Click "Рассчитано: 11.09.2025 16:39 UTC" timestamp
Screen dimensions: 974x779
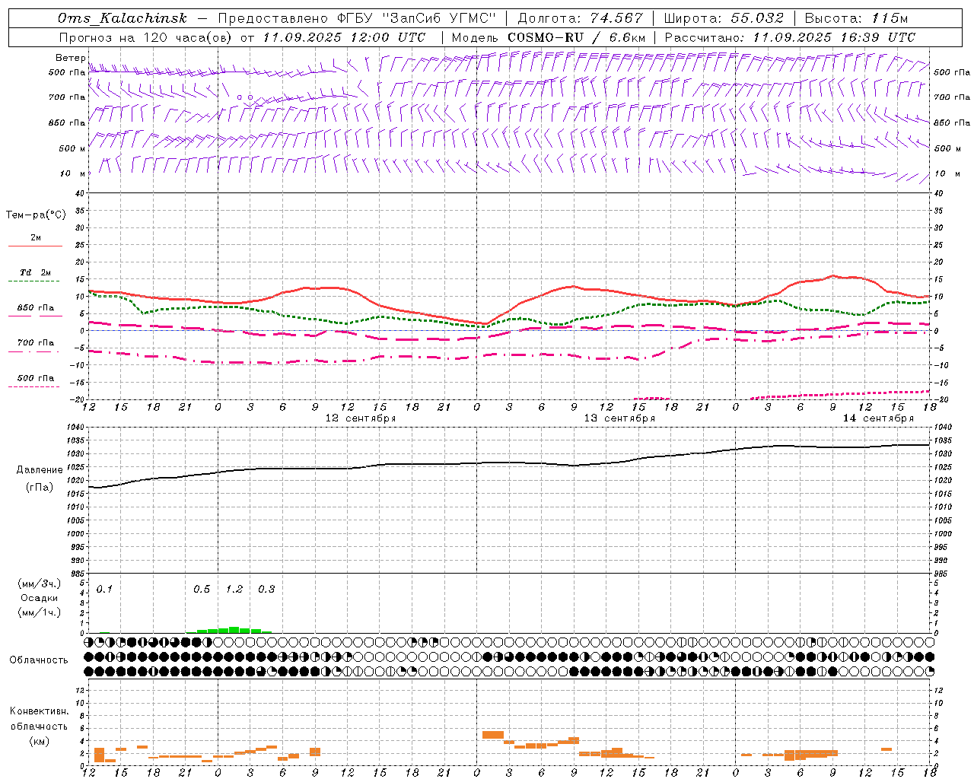coord(790,37)
